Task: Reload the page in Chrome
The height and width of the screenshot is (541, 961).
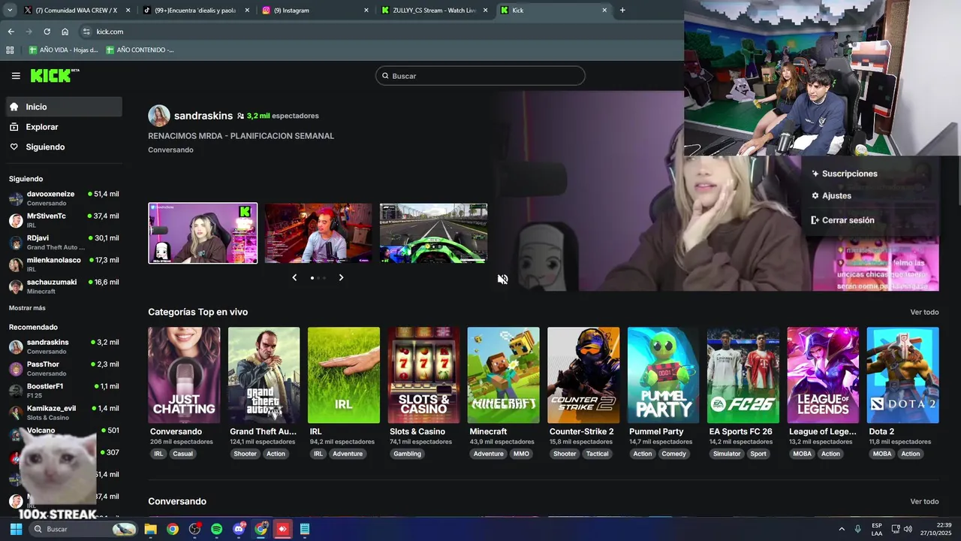Action: point(47,32)
